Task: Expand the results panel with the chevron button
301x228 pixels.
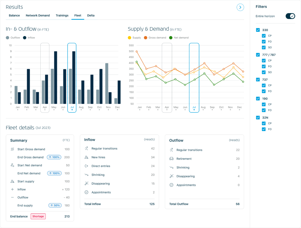Action: click(x=240, y=7)
